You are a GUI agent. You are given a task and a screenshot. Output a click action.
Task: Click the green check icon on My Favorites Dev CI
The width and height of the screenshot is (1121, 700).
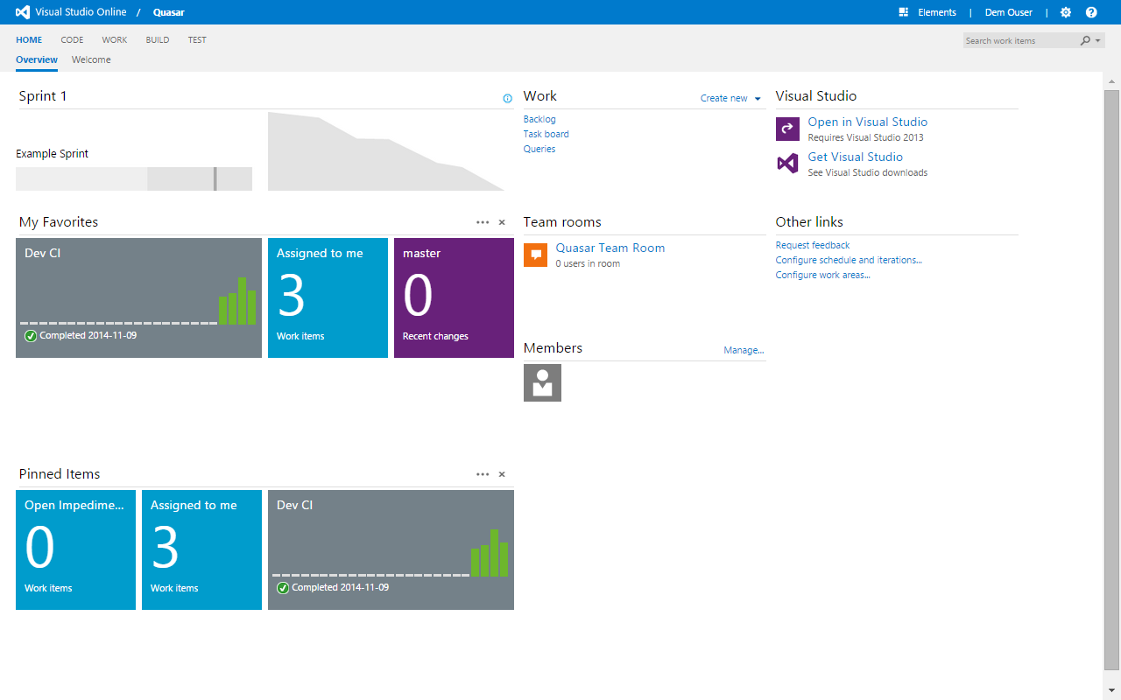[31, 336]
